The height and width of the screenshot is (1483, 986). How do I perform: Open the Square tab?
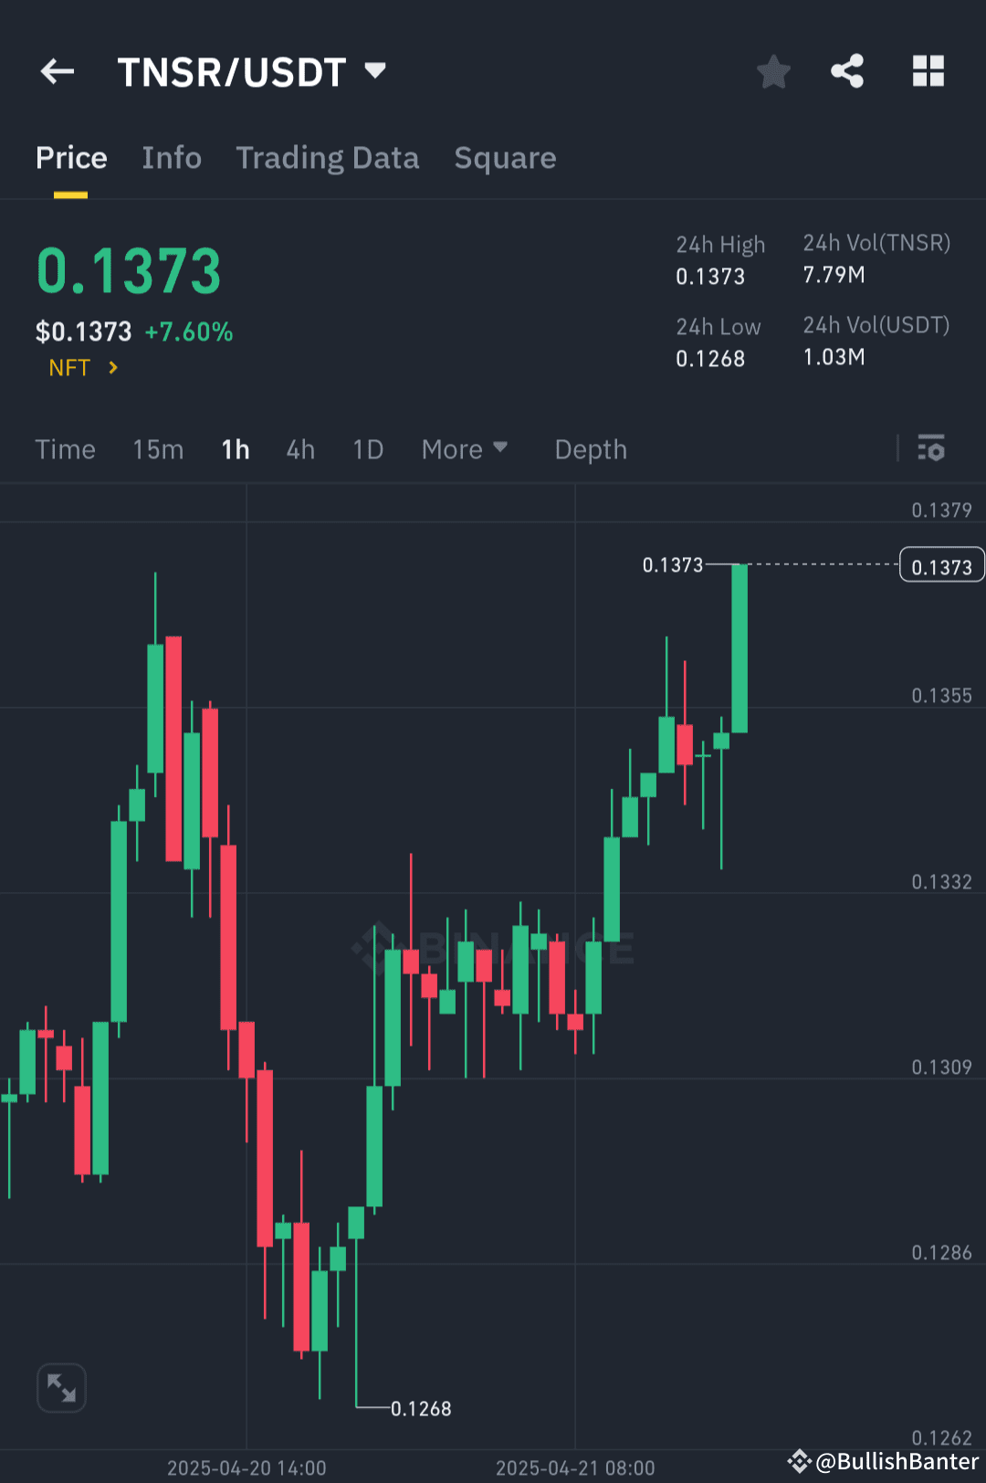pyautogui.click(x=505, y=158)
